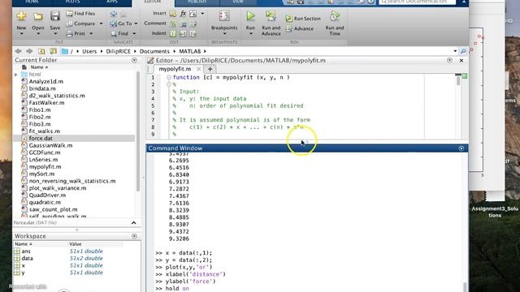Viewport: 520px width, 292px height.
Task: Collapse the force.dat details panel
Action: [x=133, y=223]
